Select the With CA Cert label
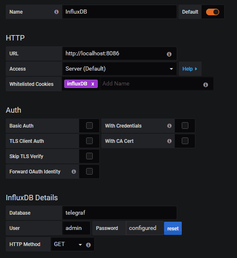Image resolution: width=237 pixels, height=258 pixels. pyautogui.click(x=119, y=141)
